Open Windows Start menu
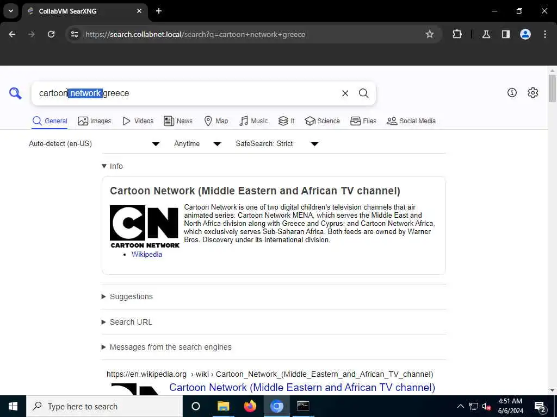The height and width of the screenshot is (417, 557). click(x=13, y=406)
